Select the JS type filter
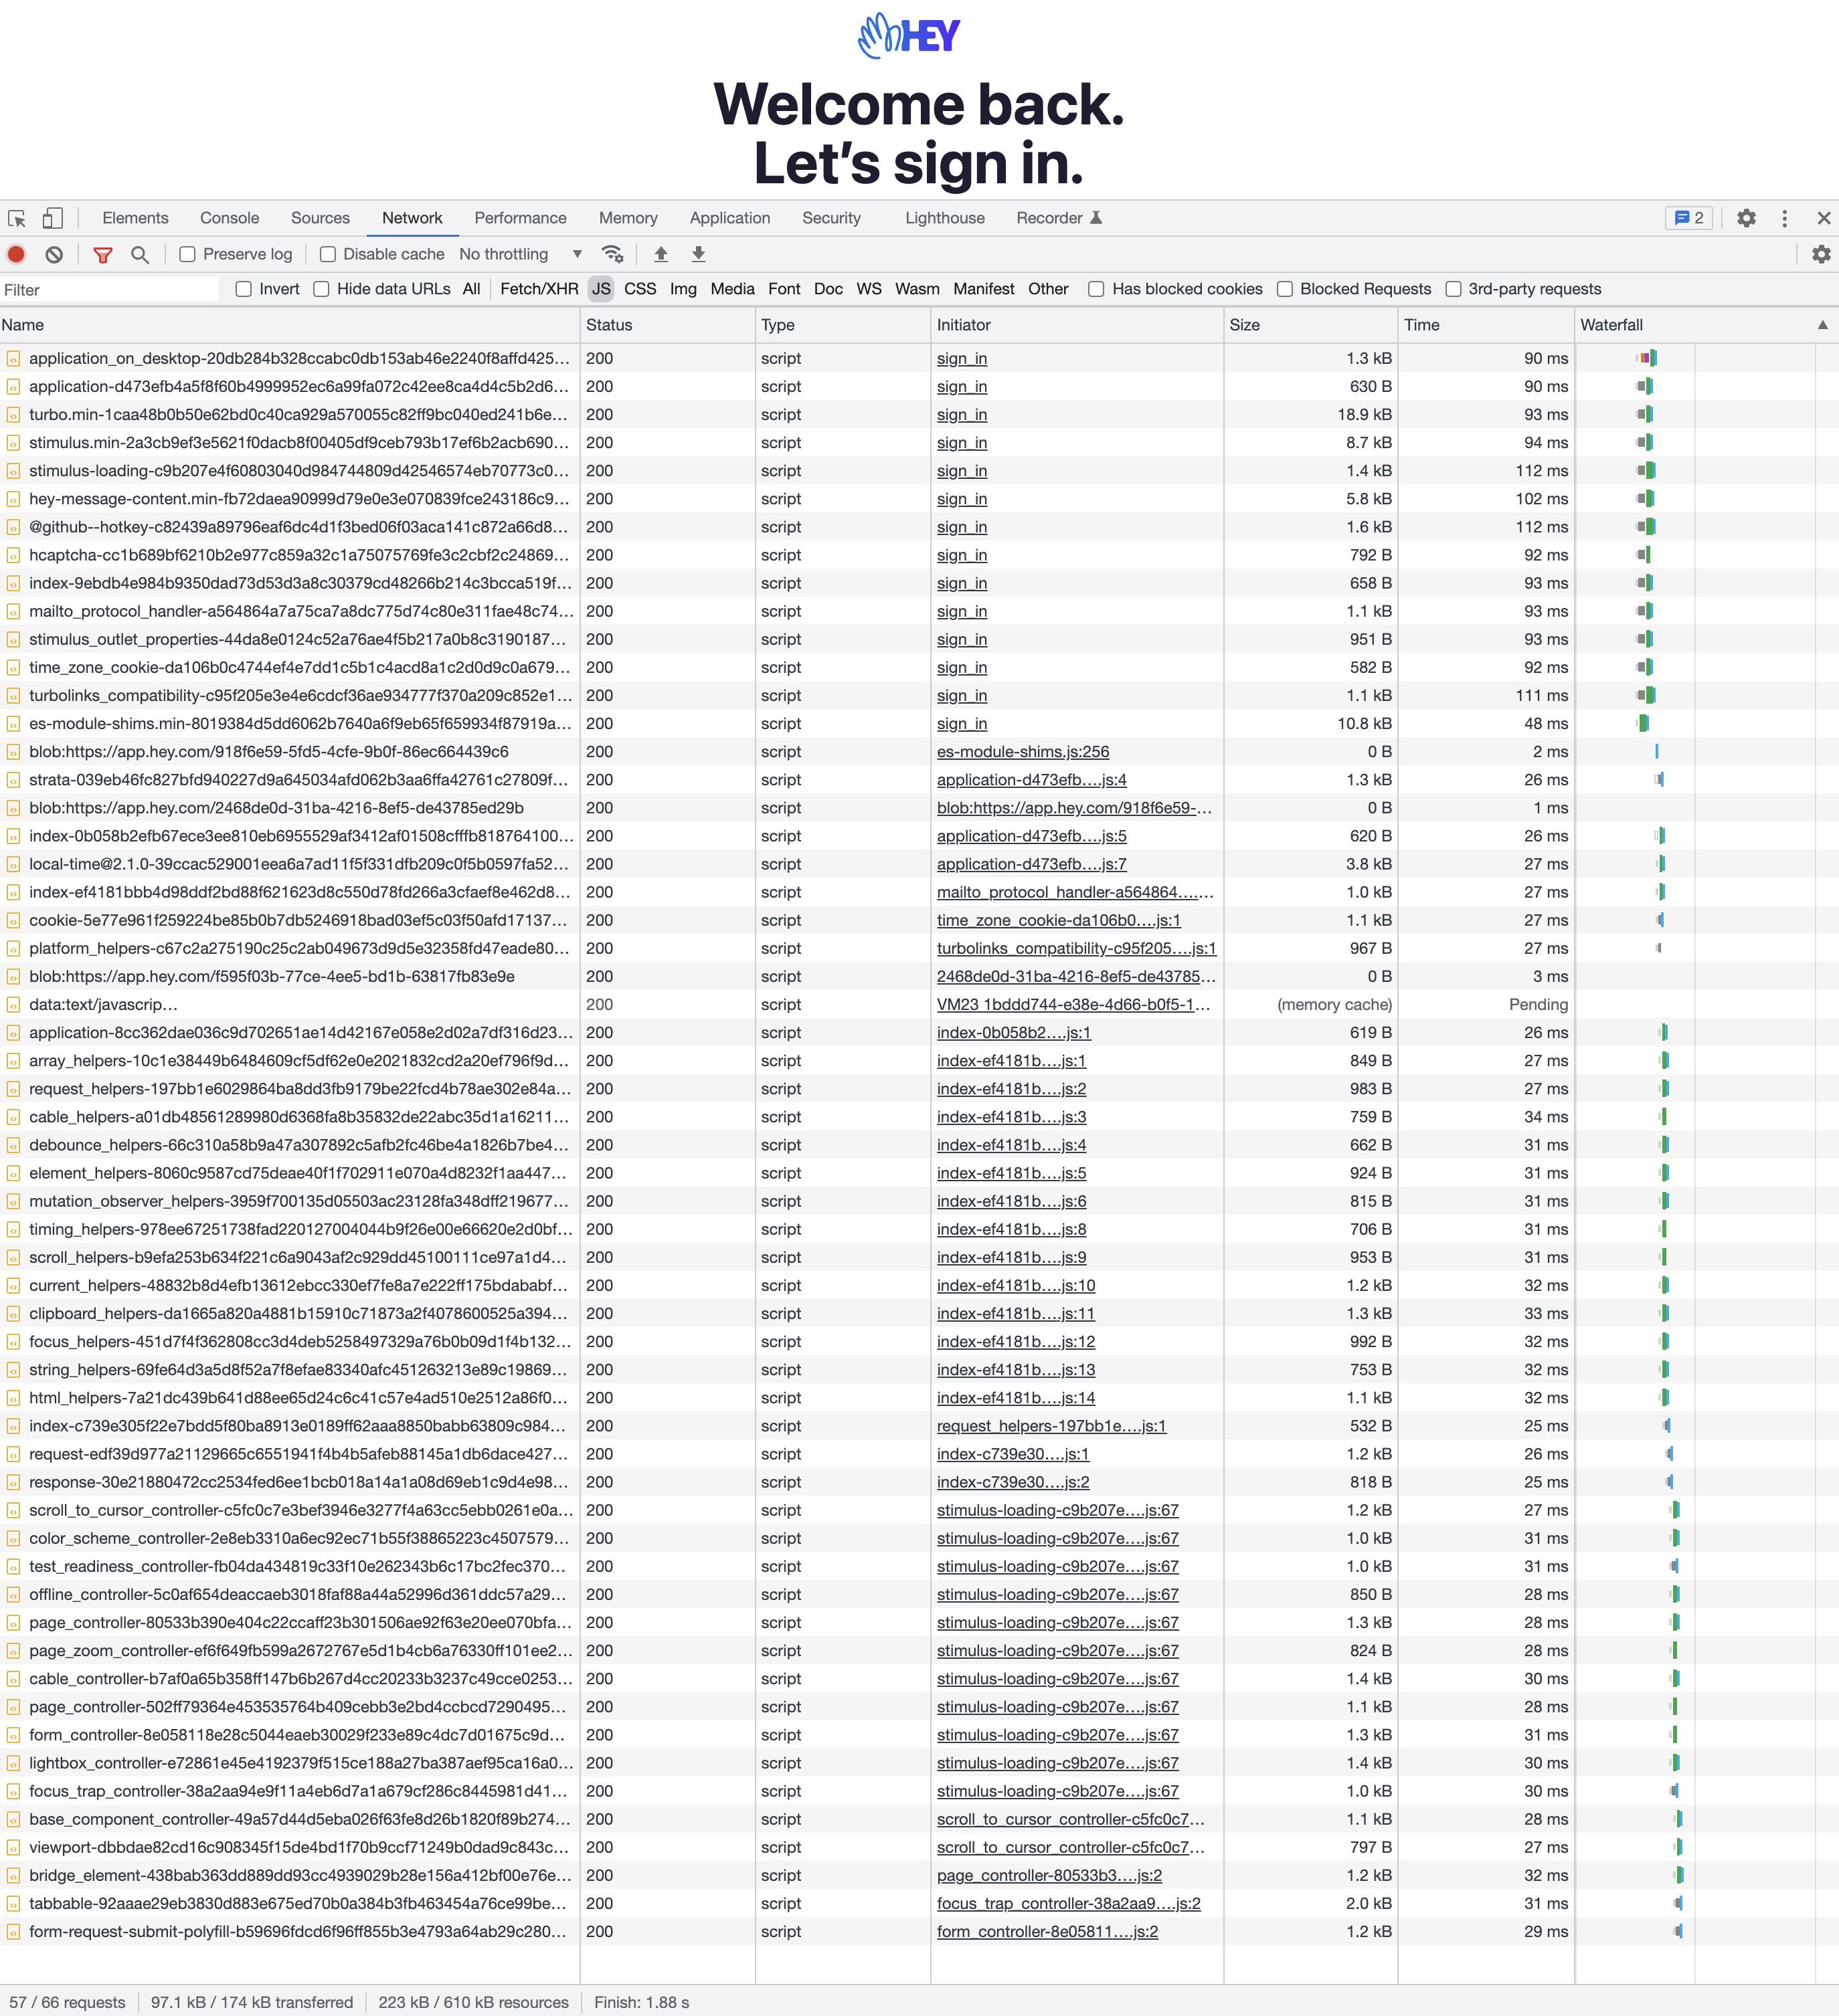 click(602, 289)
